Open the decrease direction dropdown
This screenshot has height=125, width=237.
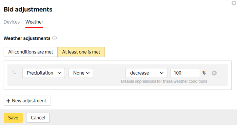pyautogui.click(x=146, y=73)
